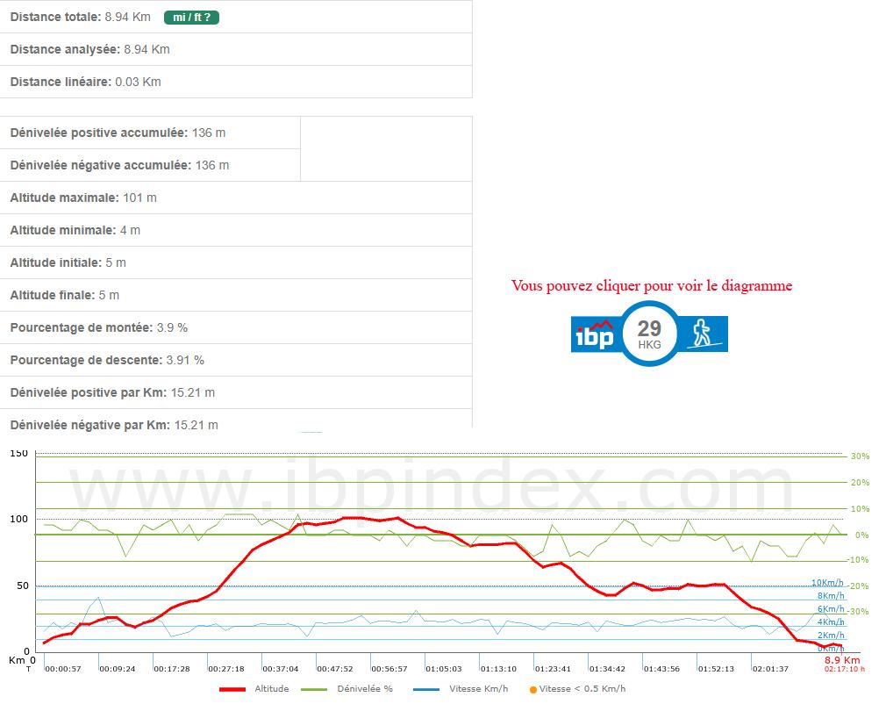This screenshot has height=704, width=886.
Task: Hide the Dénivelée % series via legend label
Action: [365, 689]
